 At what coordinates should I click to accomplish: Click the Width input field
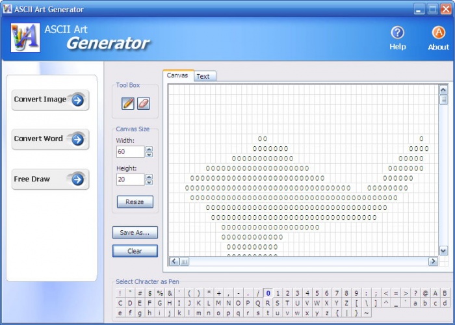[x=130, y=151]
